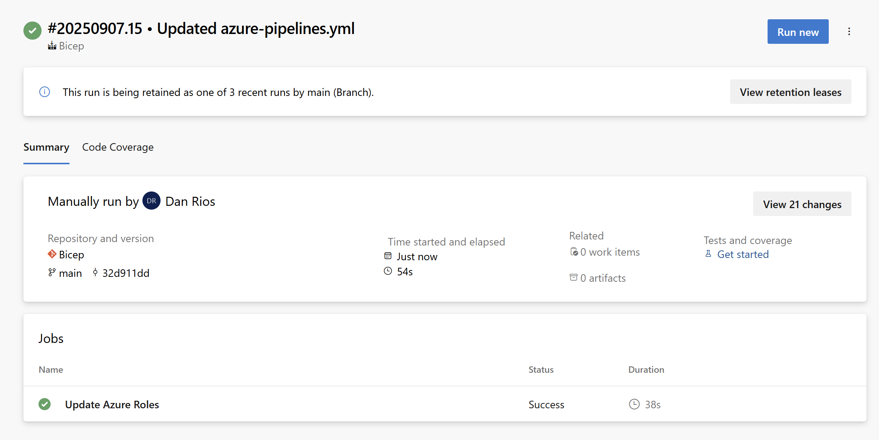Open commit 32d911dd
Image resolution: width=879 pixels, height=440 pixels.
126,273
